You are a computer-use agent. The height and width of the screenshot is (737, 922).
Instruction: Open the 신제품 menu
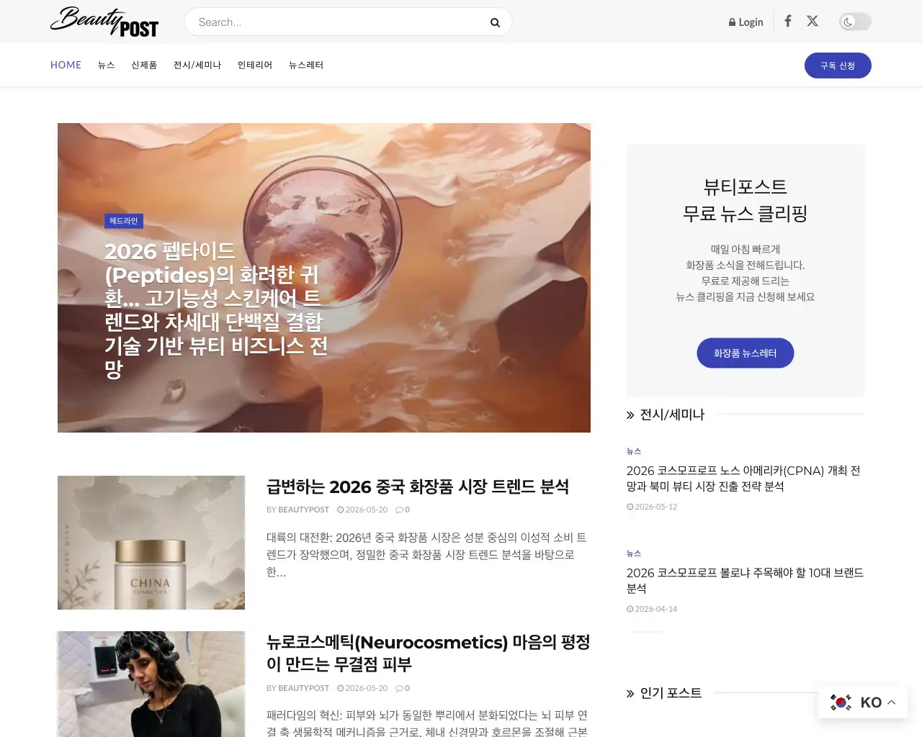[x=144, y=65]
